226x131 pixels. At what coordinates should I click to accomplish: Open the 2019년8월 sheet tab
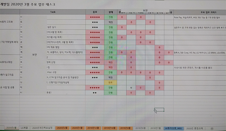point(140,128)
